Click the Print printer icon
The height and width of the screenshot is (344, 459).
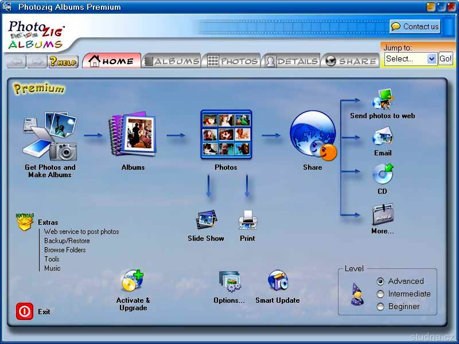[x=247, y=220]
